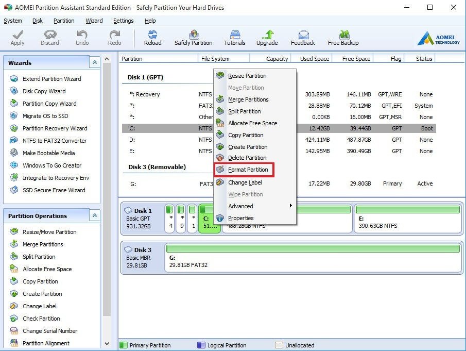Screen dimensions: 466x351
Task: Collapse the Partition Operations panel
Action: pos(95,215)
